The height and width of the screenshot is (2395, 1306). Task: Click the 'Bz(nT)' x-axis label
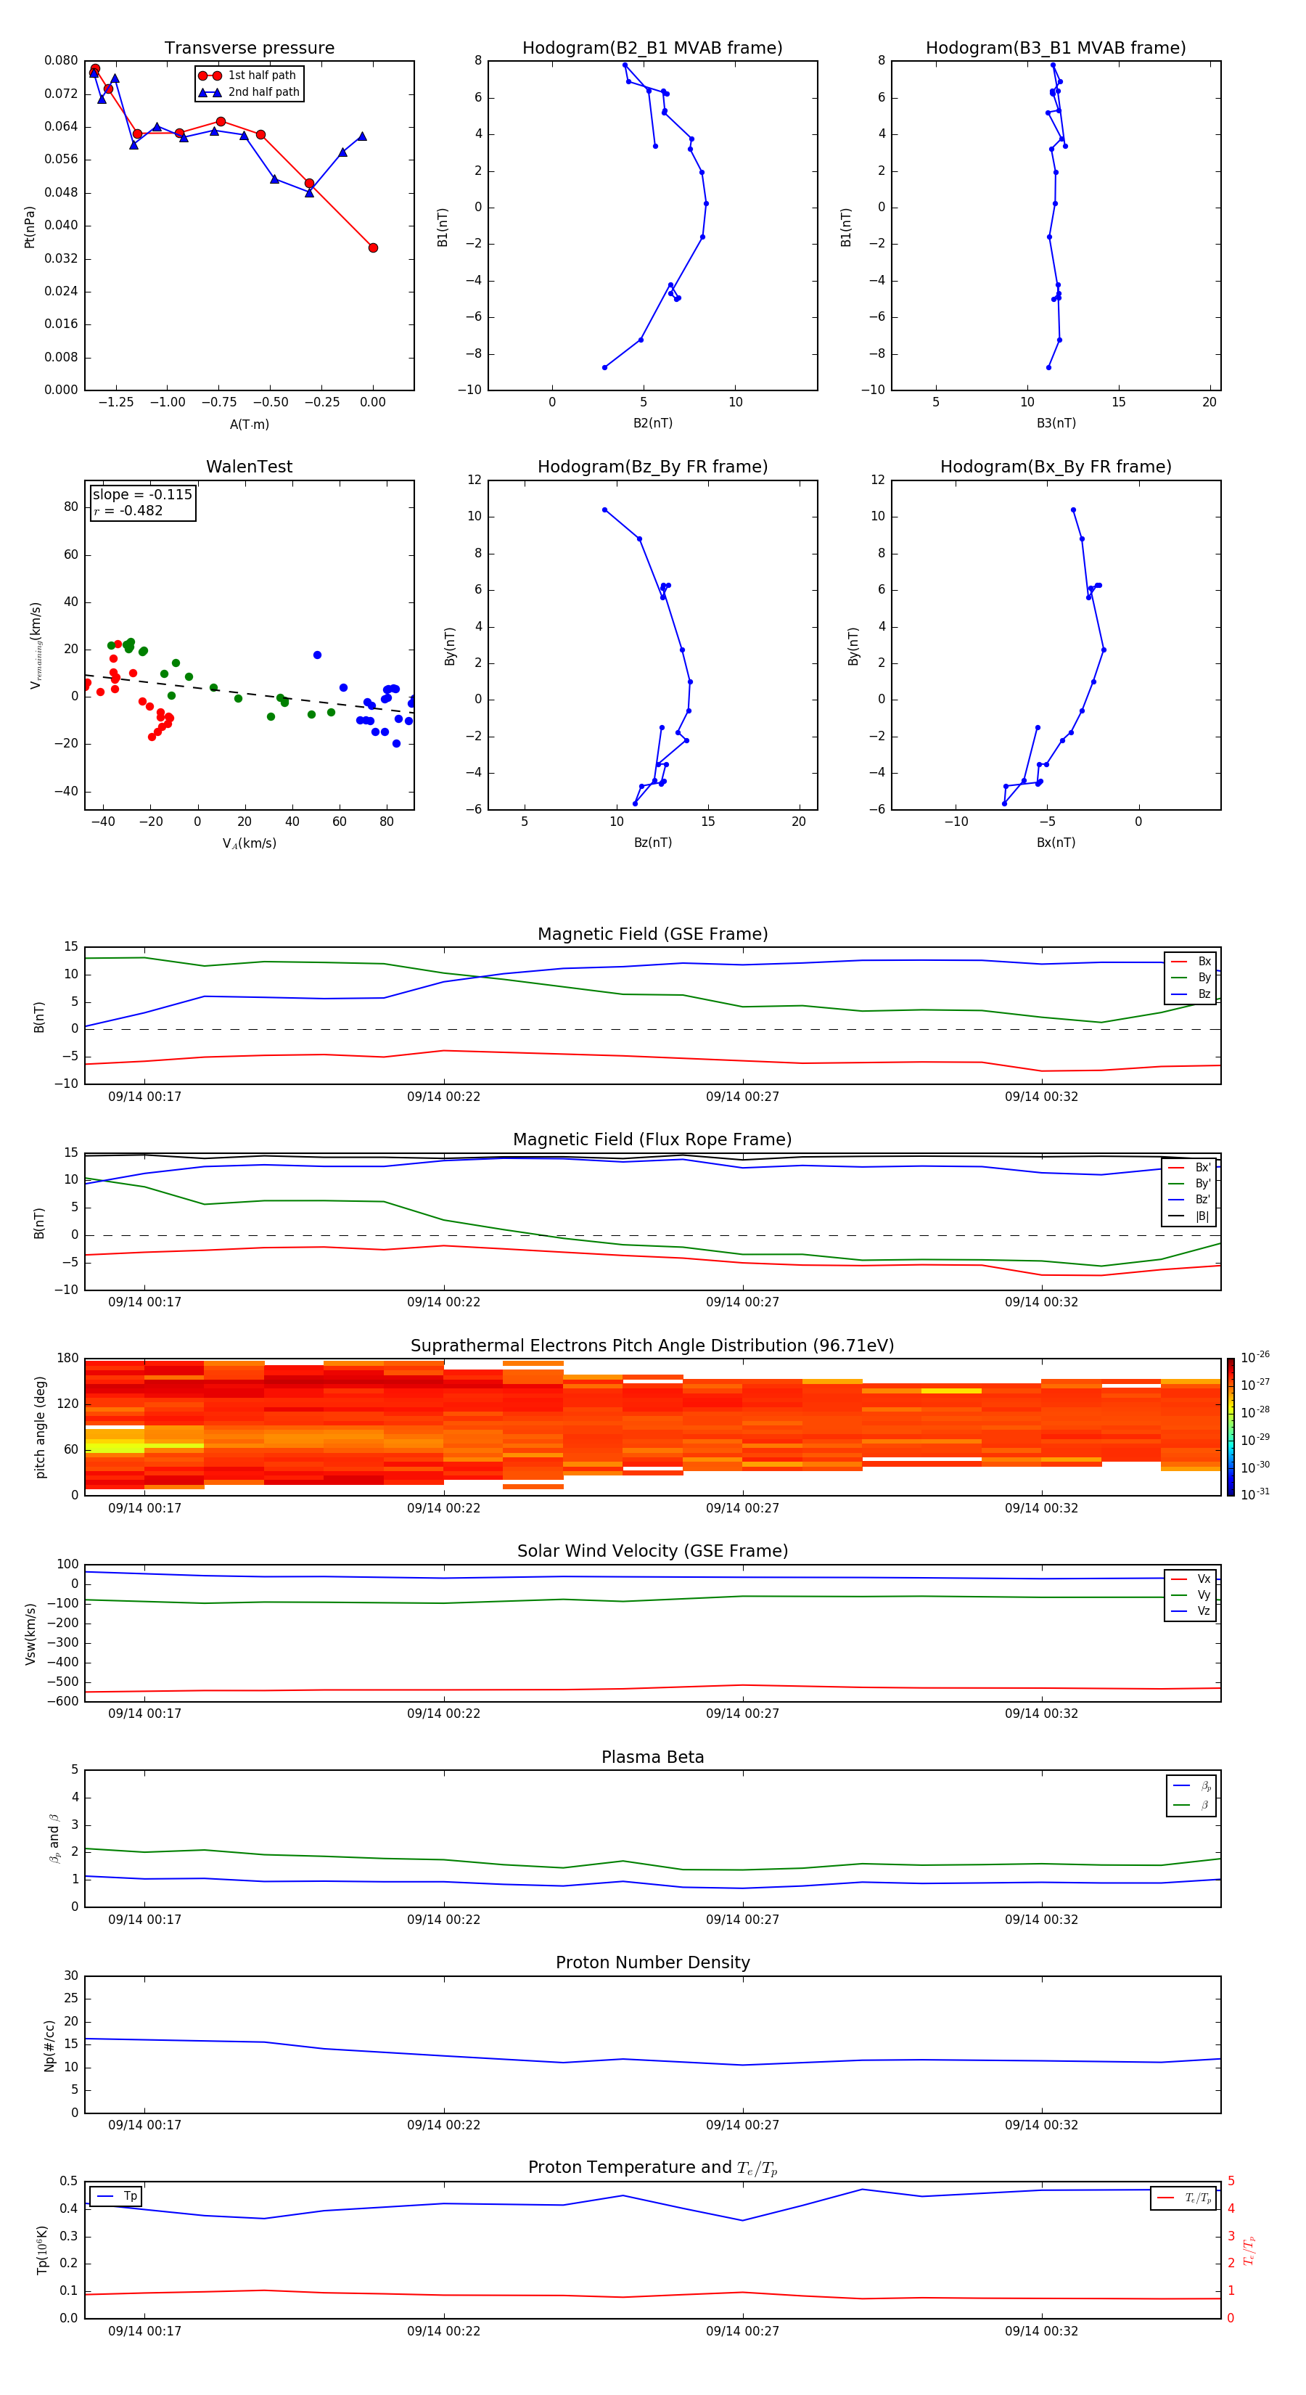[652, 843]
